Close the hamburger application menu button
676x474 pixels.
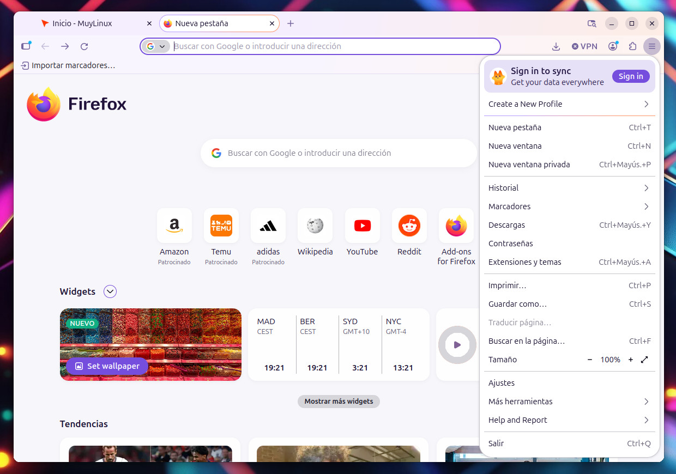pos(652,46)
